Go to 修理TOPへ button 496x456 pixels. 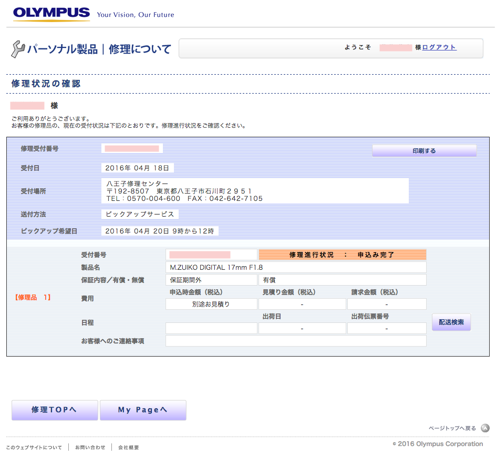coord(55,410)
